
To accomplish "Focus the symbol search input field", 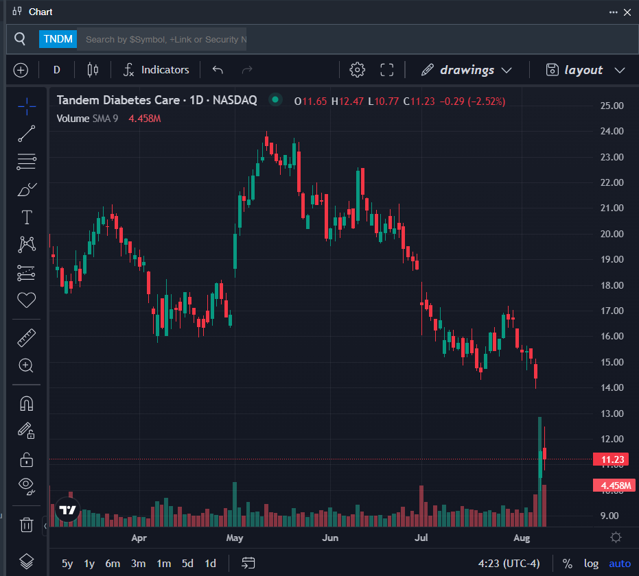I will 162,39.
